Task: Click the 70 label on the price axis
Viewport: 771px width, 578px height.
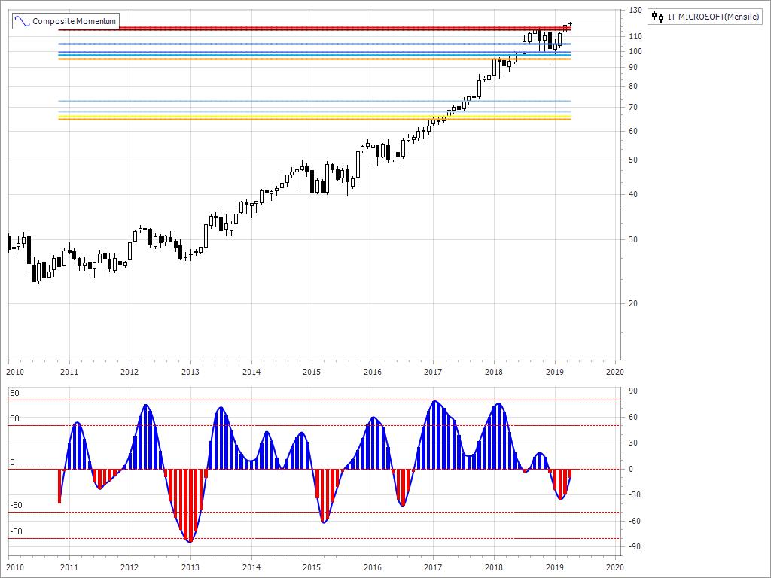Action: click(633, 107)
